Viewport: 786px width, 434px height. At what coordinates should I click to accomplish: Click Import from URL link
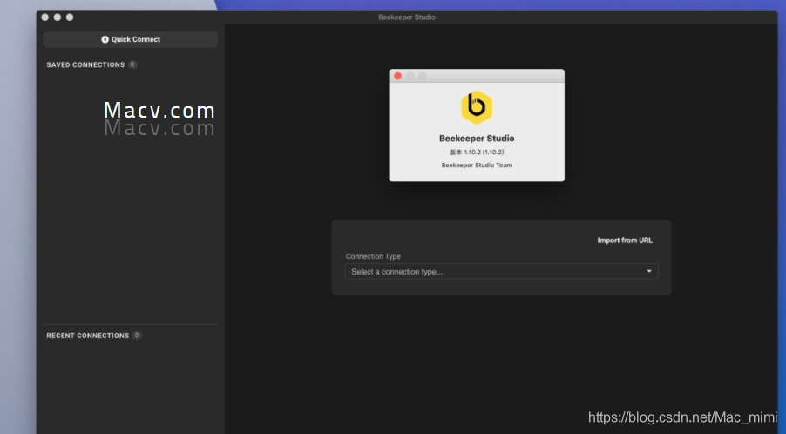(625, 241)
